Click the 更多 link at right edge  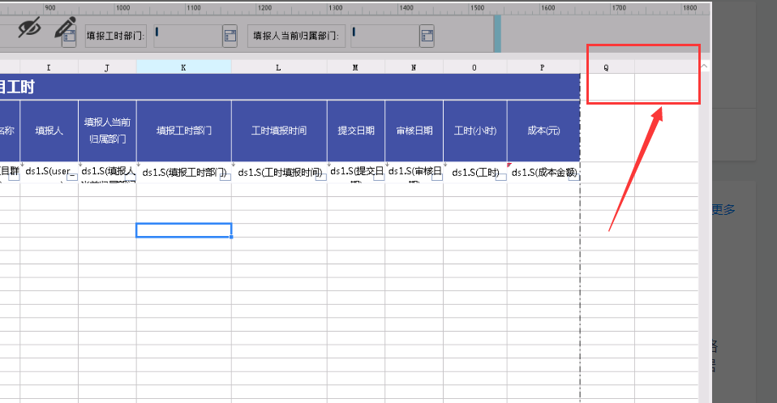point(723,210)
